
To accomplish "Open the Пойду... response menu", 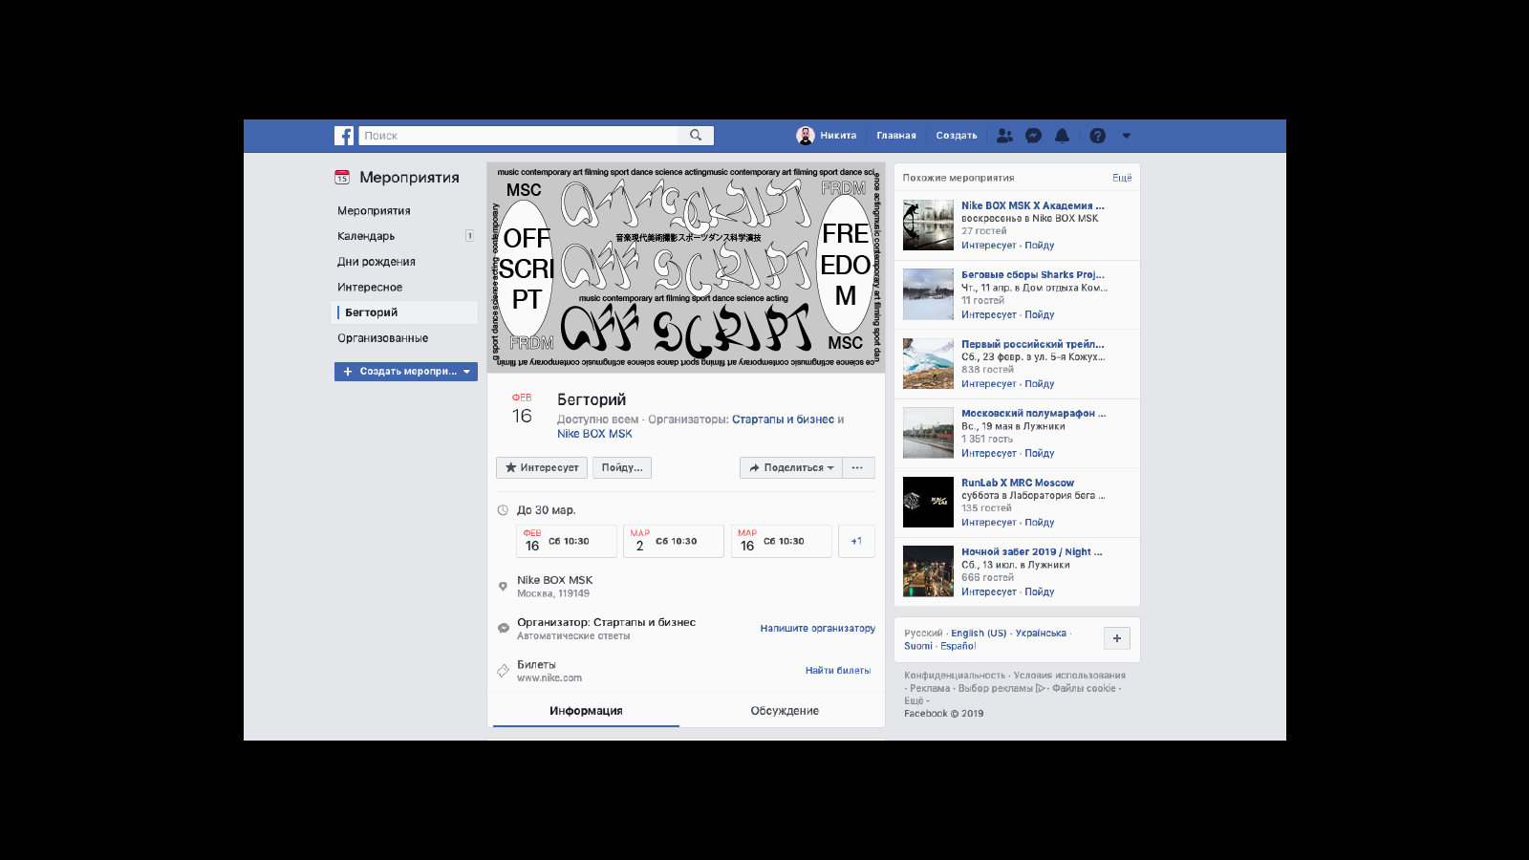I will (x=622, y=467).
